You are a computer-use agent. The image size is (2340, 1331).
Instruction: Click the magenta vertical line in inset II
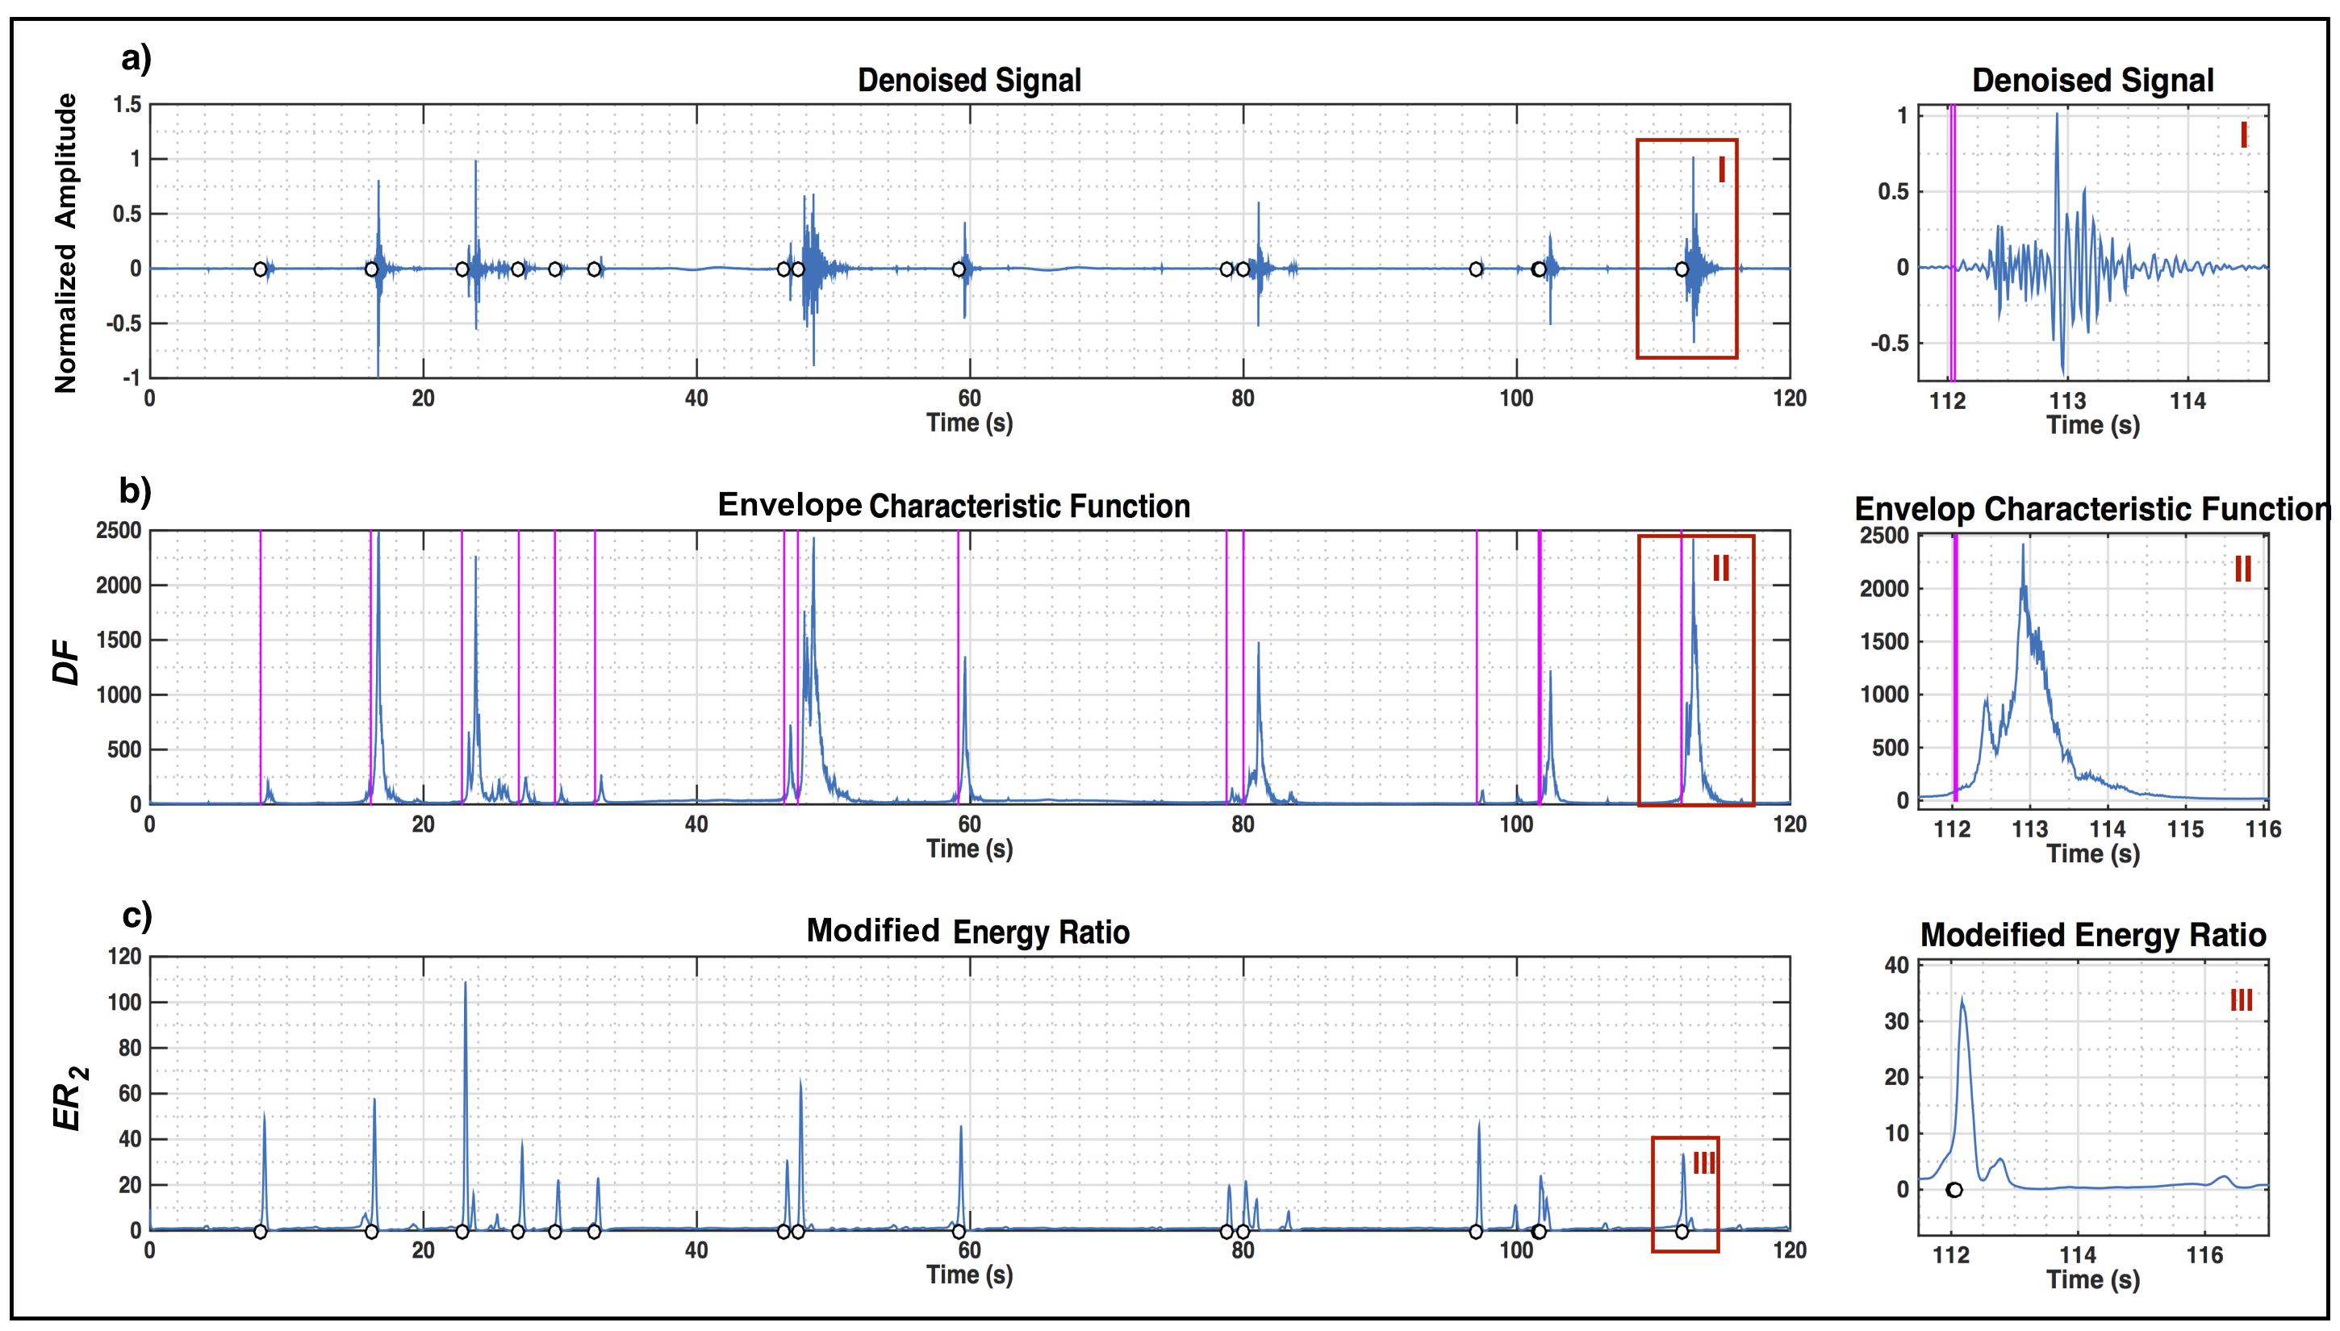click(x=1955, y=667)
